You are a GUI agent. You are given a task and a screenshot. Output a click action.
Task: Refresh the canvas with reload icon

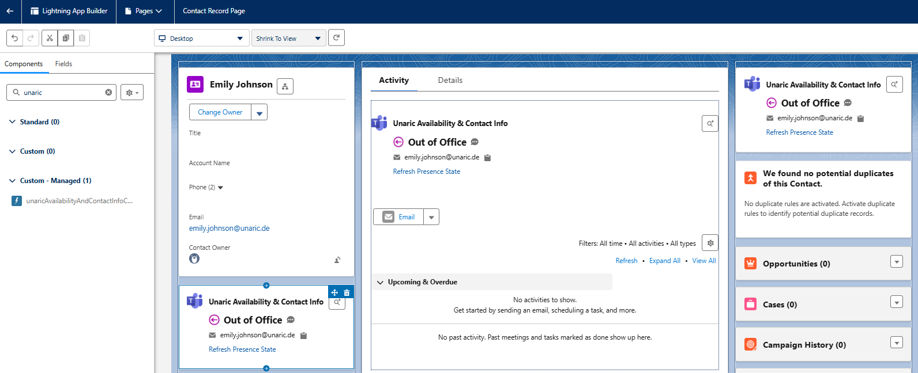coord(336,38)
